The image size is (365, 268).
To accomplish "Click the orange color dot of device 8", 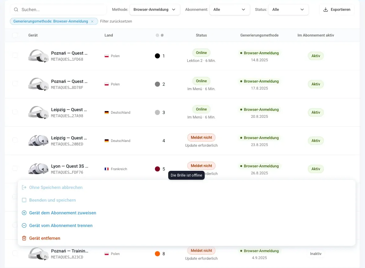I will click(x=157, y=254).
